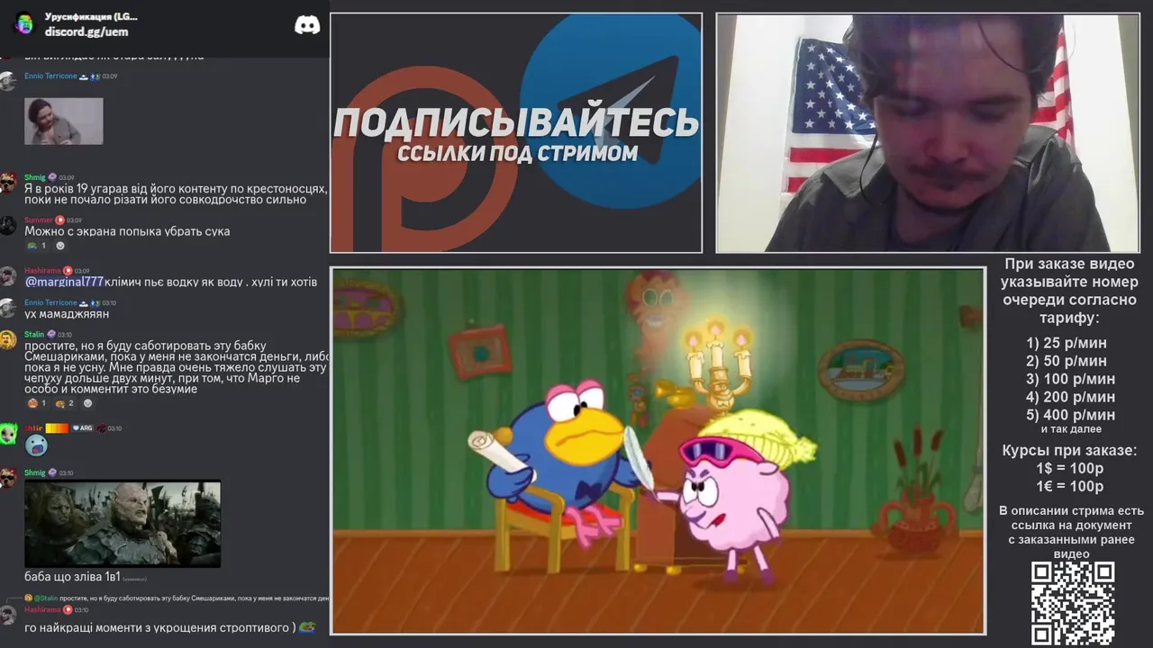Click the '3) 100 р/мин' tariff line

coord(1070,379)
